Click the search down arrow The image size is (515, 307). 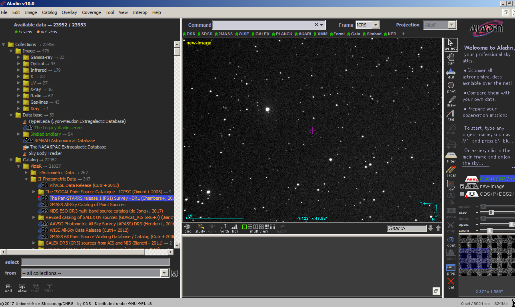(431, 229)
